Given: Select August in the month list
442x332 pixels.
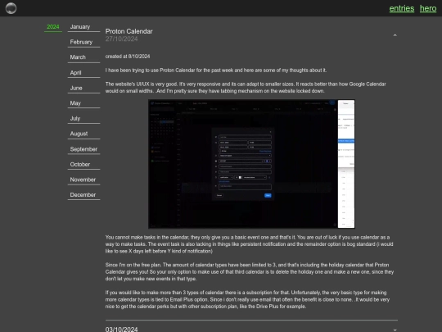Looking at the screenshot, I should coord(83,134).
